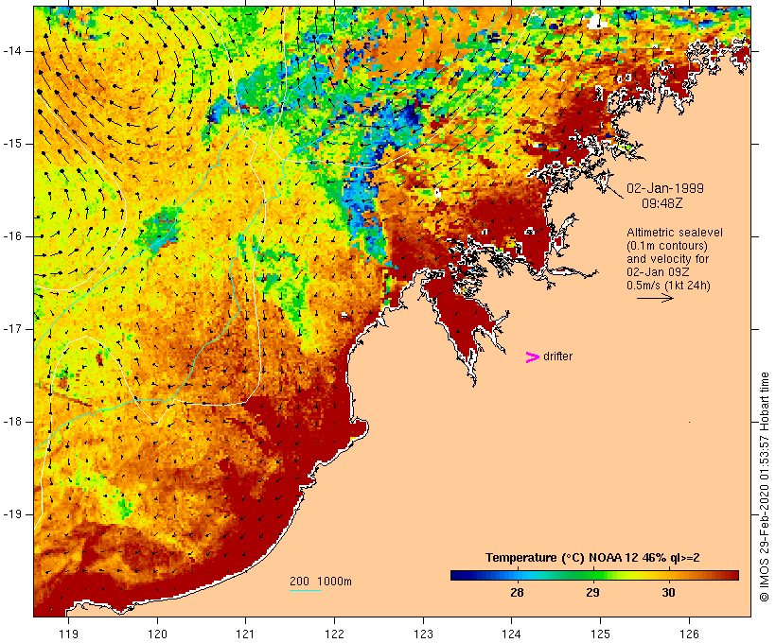Click the IMOS copyright timestamp text

pos(764,487)
